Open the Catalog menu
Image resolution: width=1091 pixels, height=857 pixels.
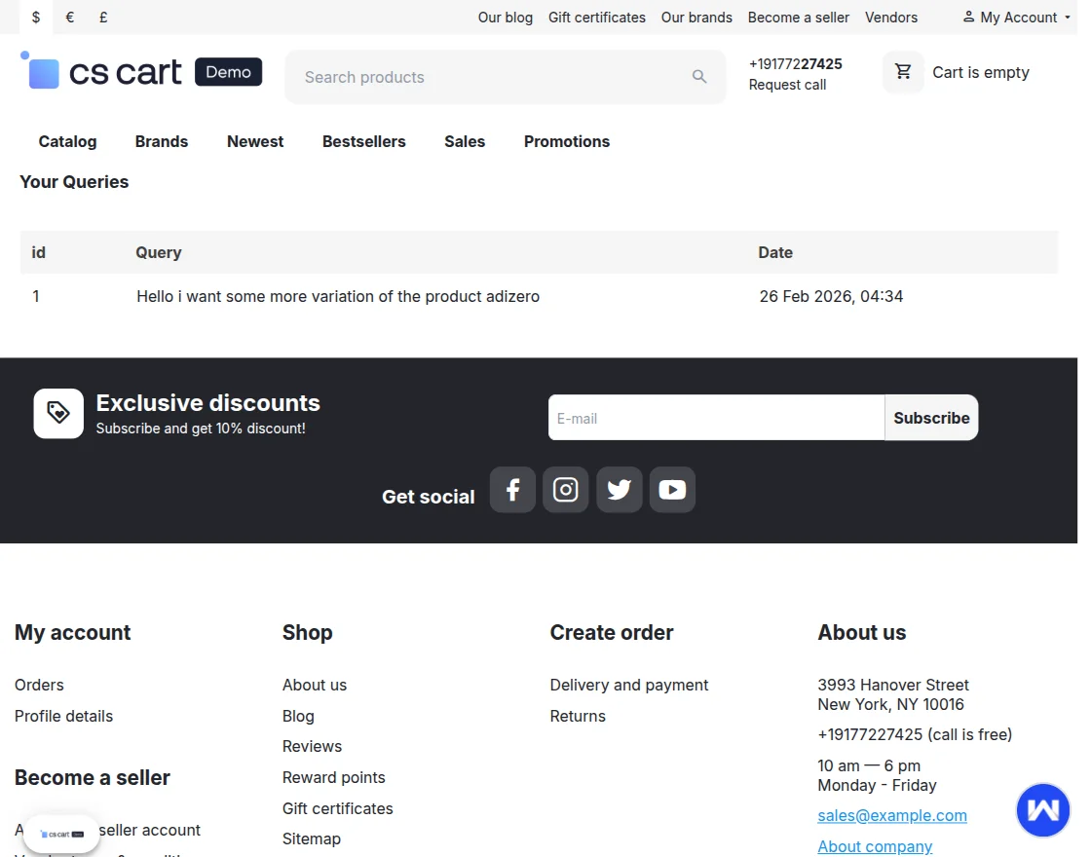(x=67, y=141)
